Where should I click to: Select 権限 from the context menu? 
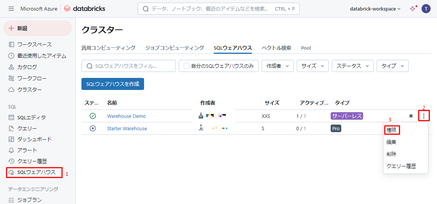click(x=391, y=130)
